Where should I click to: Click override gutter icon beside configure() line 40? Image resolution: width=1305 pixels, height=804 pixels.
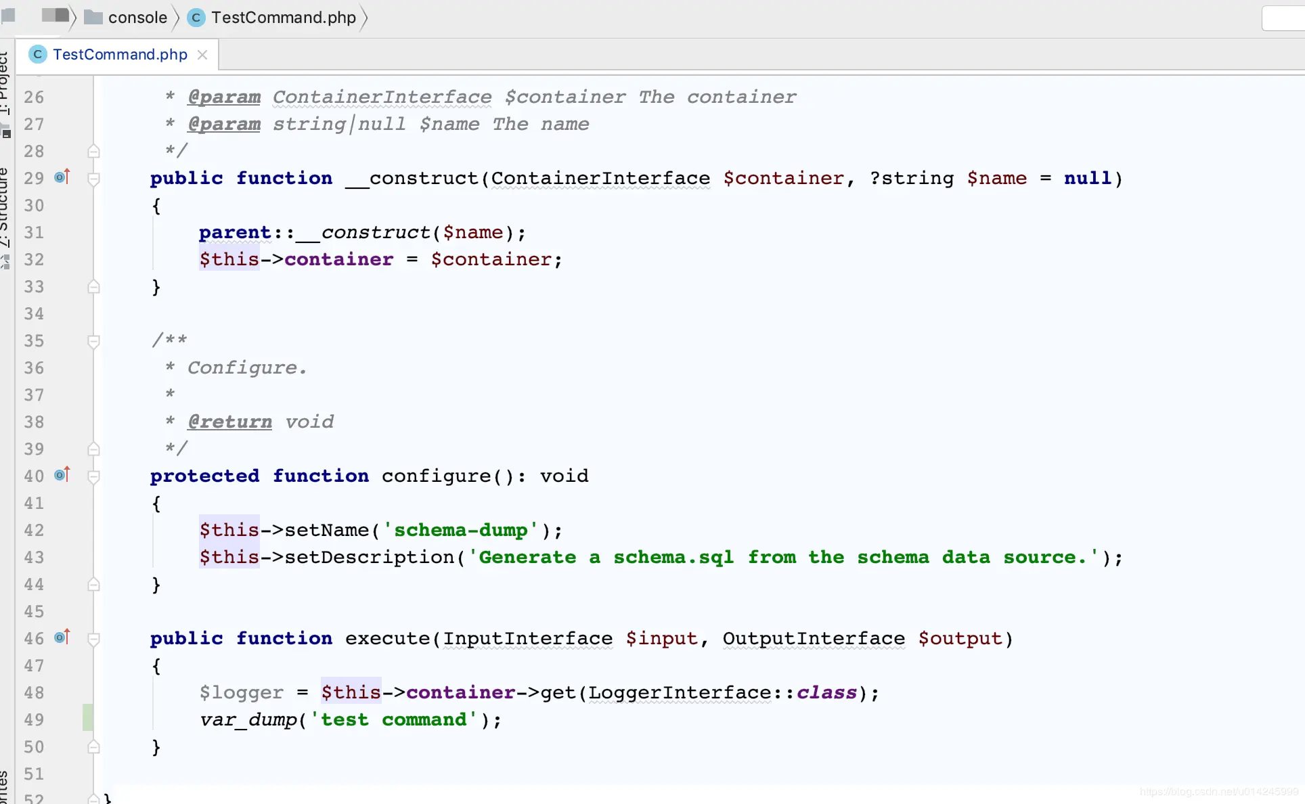coord(62,475)
